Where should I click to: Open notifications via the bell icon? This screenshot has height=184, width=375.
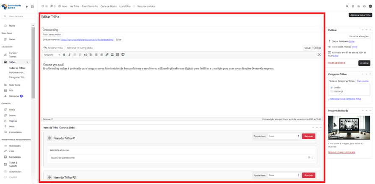coord(364,6)
